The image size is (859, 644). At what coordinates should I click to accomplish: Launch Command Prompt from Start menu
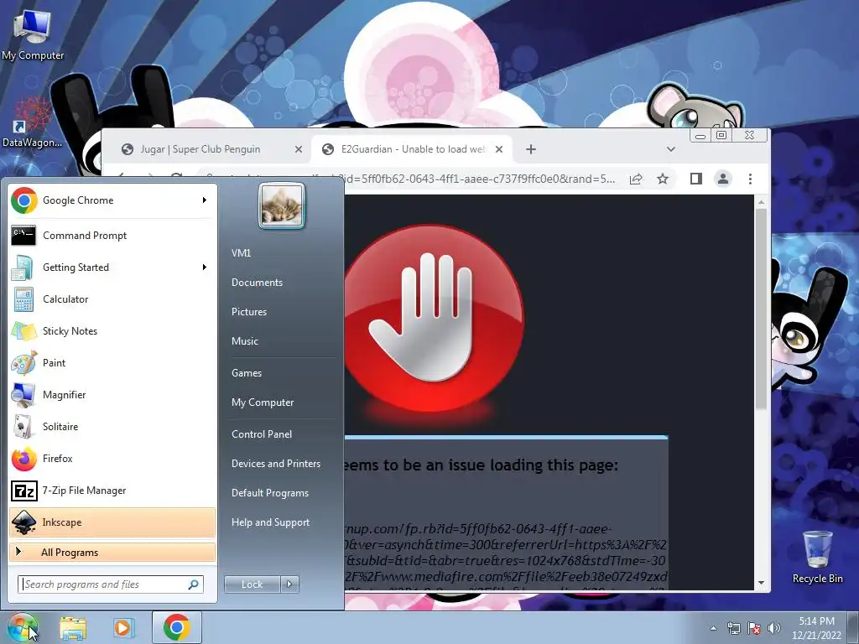(x=112, y=236)
